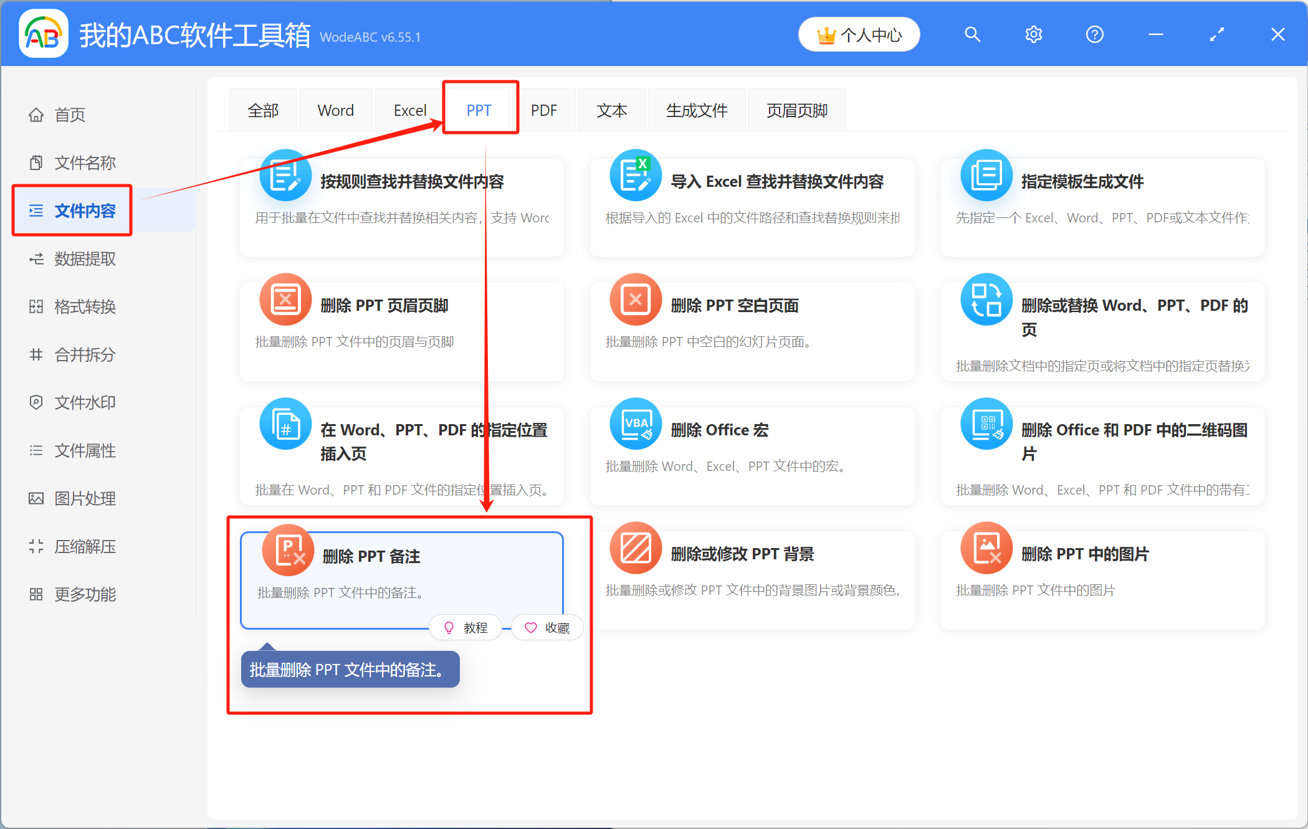Open 个人中心 with the crown icon
The width and height of the screenshot is (1308, 829).
859,35
